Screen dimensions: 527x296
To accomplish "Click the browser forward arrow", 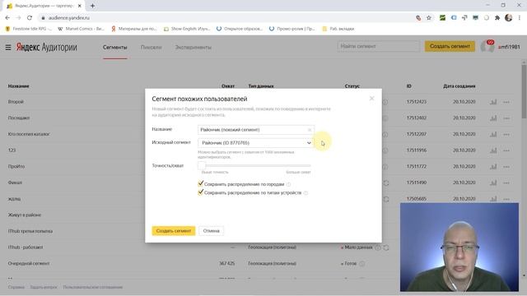I will tap(18, 18).
